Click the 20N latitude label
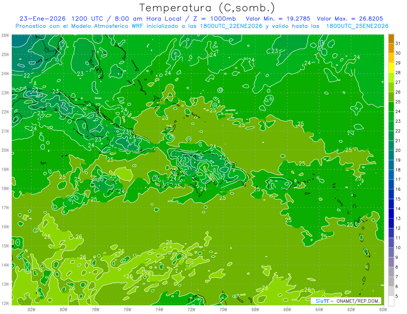 (5, 150)
